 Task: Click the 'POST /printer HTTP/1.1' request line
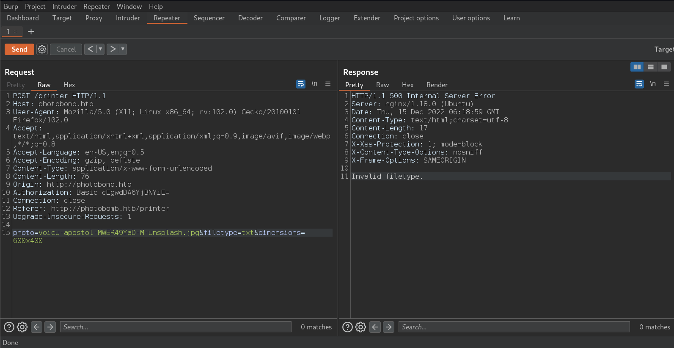point(60,96)
